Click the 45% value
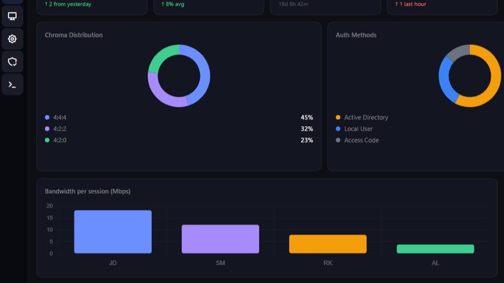This screenshot has height=283, width=504. [x=307, y=118]
